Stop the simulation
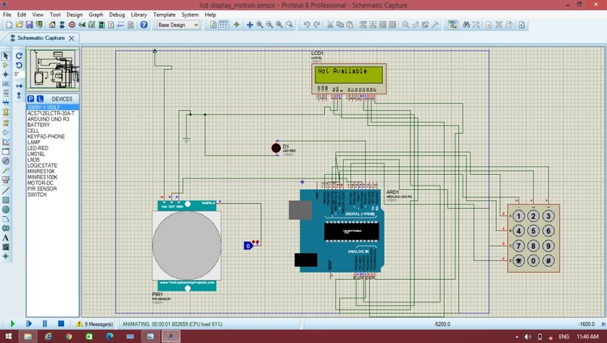 click(x=61, y=324)
